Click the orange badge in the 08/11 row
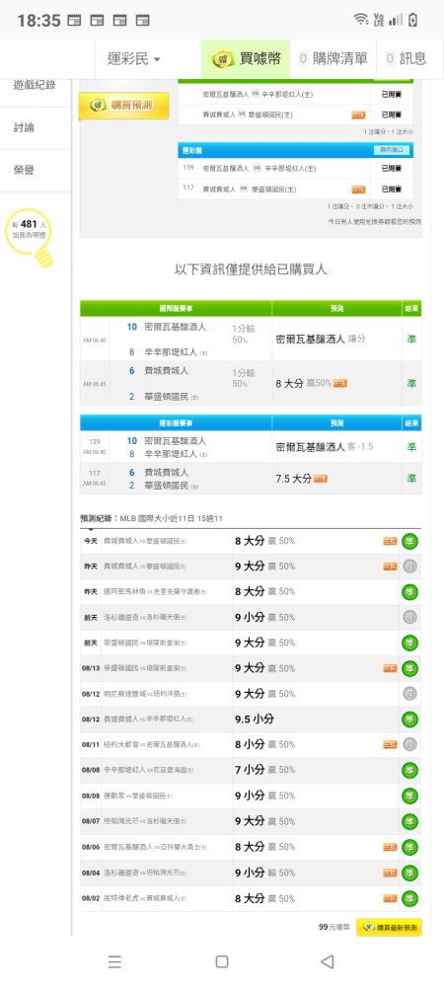This screenshot has width=444, height=987. 390,744
